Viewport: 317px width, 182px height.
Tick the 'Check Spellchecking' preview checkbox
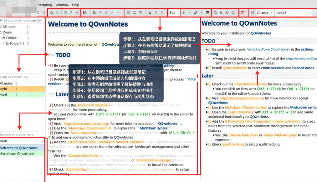click(210, 144)
